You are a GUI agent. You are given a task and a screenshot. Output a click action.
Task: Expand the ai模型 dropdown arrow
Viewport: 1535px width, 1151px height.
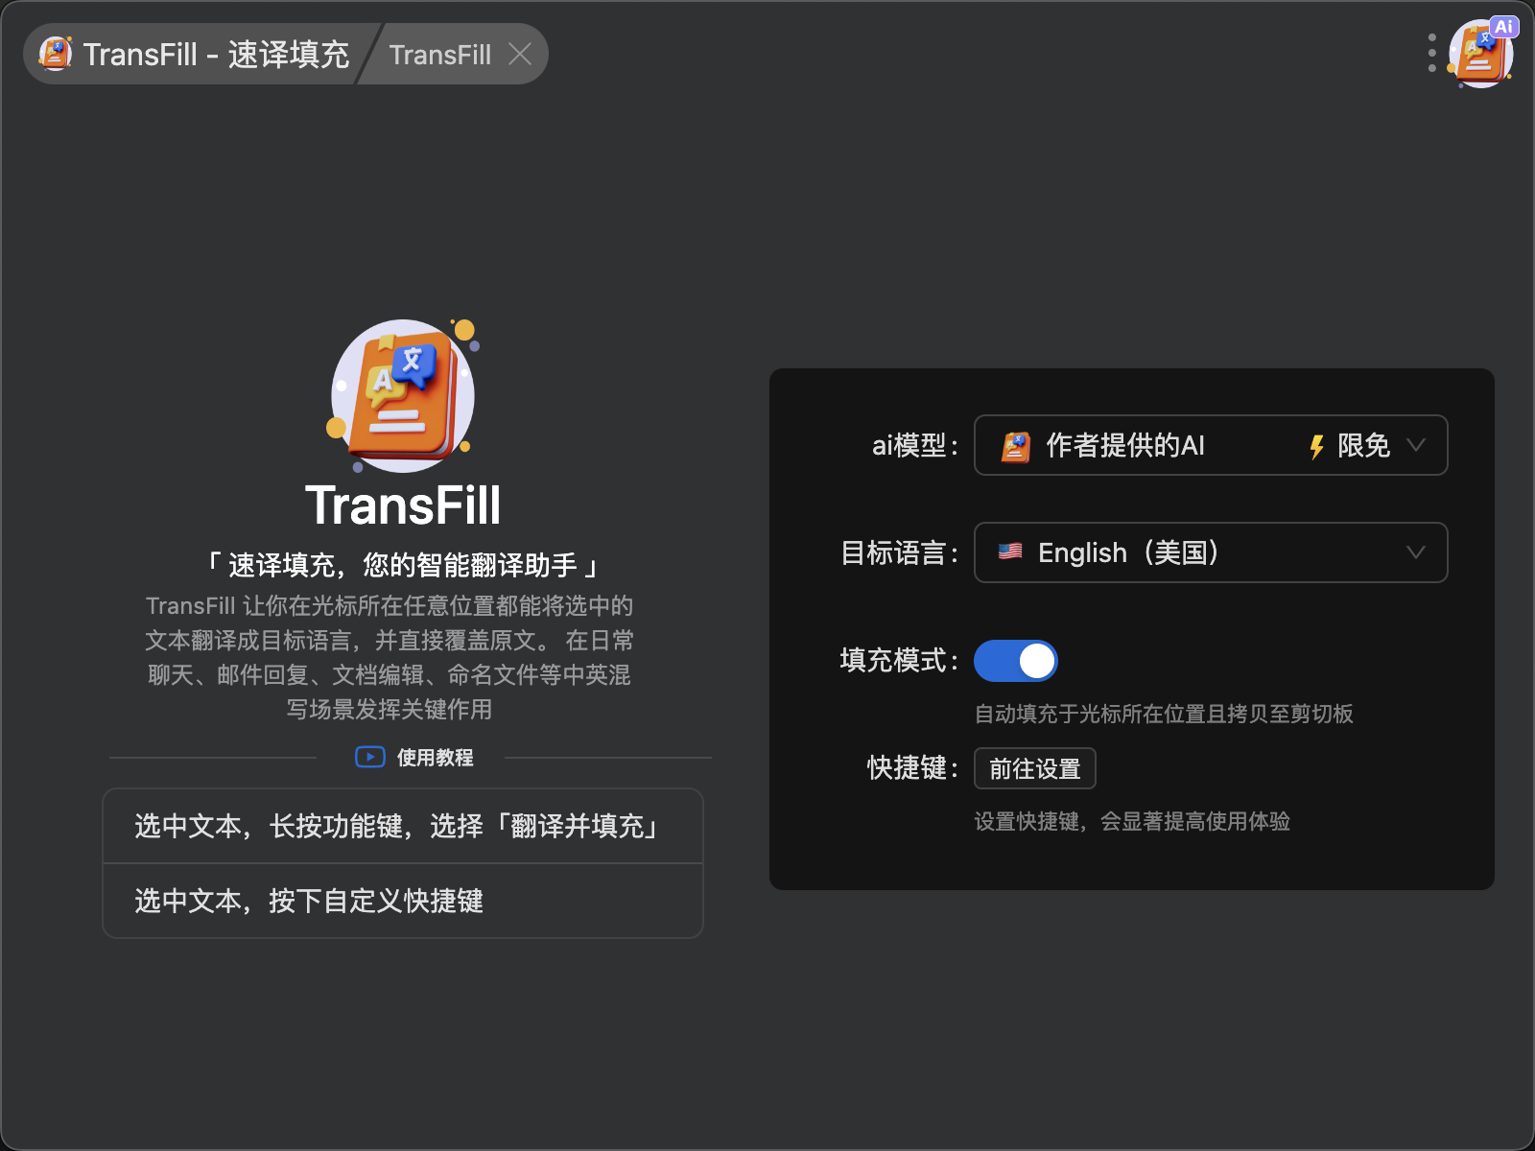coord(1415,445)
